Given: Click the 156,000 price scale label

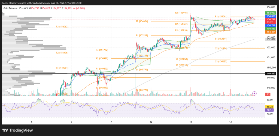Looking at the screenshot, I should pyautogui.click(x=271, y=7).
